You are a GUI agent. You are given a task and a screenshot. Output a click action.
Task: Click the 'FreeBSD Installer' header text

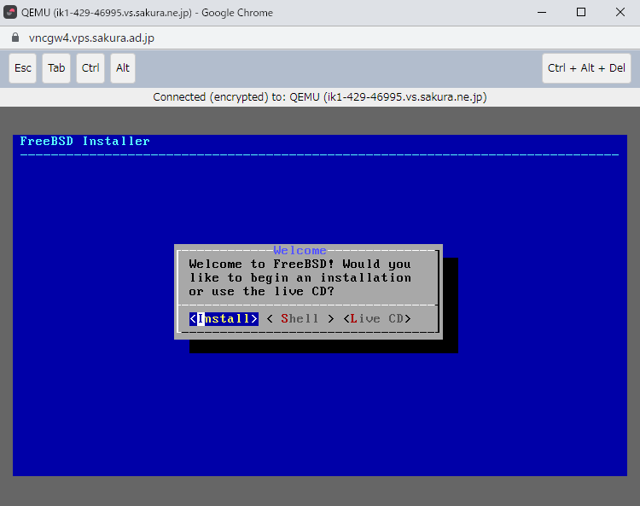tap(85, 142)
